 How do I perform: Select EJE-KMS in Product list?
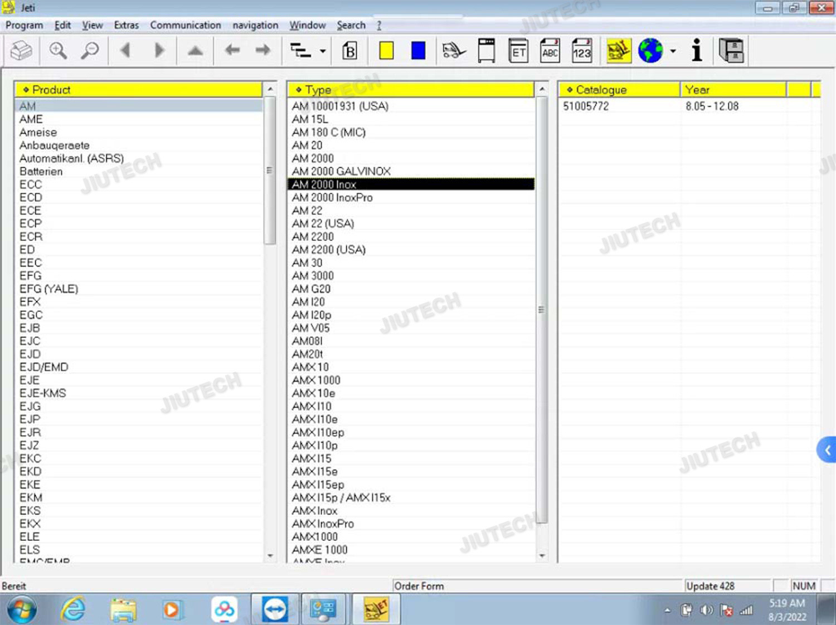(x=139, y=393)
